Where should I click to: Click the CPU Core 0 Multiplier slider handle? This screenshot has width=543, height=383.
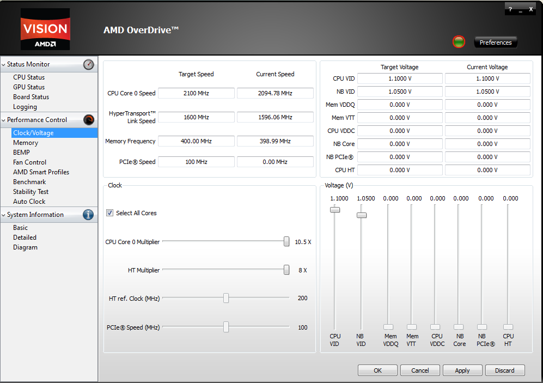pos(286,241)
